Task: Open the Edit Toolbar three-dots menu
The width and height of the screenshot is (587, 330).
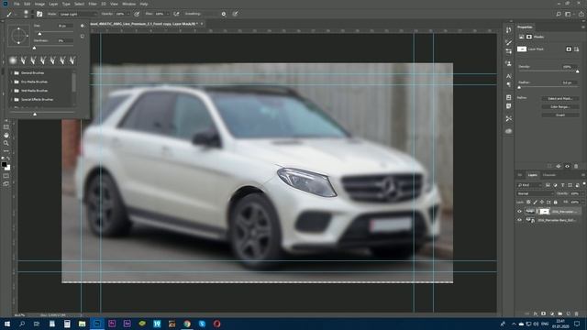Action: [6, 151]
